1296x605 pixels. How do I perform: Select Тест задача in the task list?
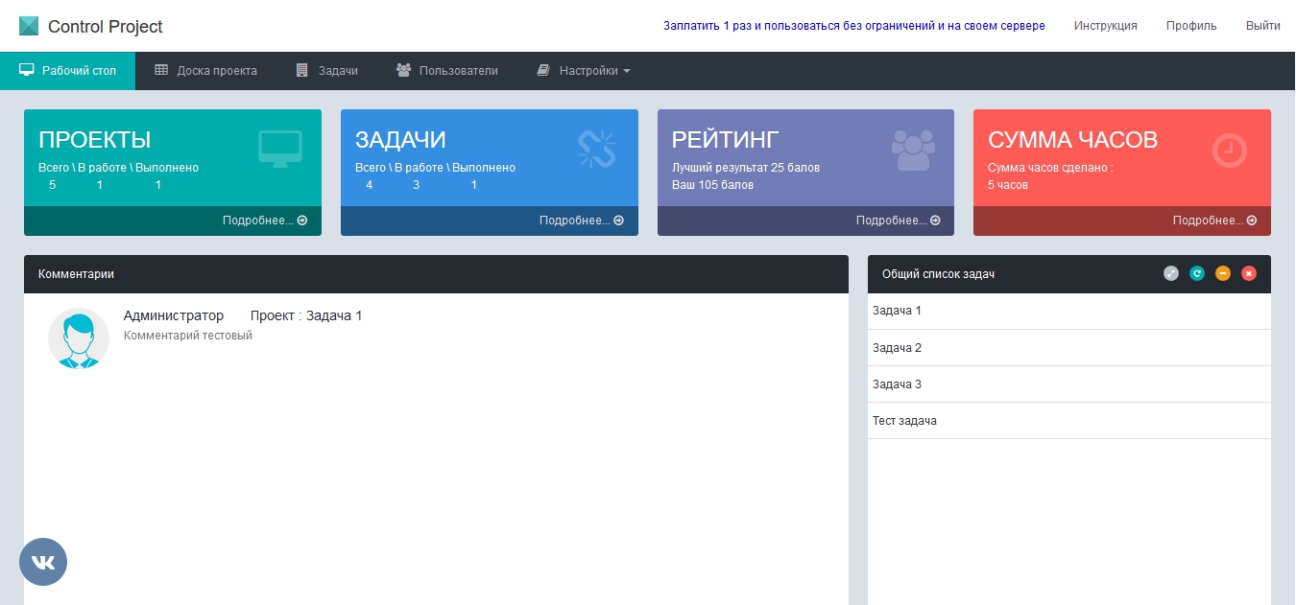point(1069,421)
